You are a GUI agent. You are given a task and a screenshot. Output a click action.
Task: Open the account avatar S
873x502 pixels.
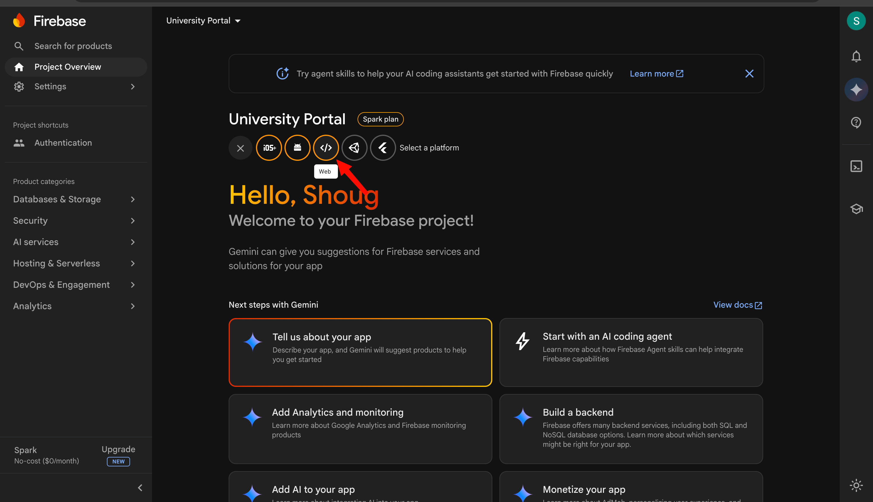[856, 21]
